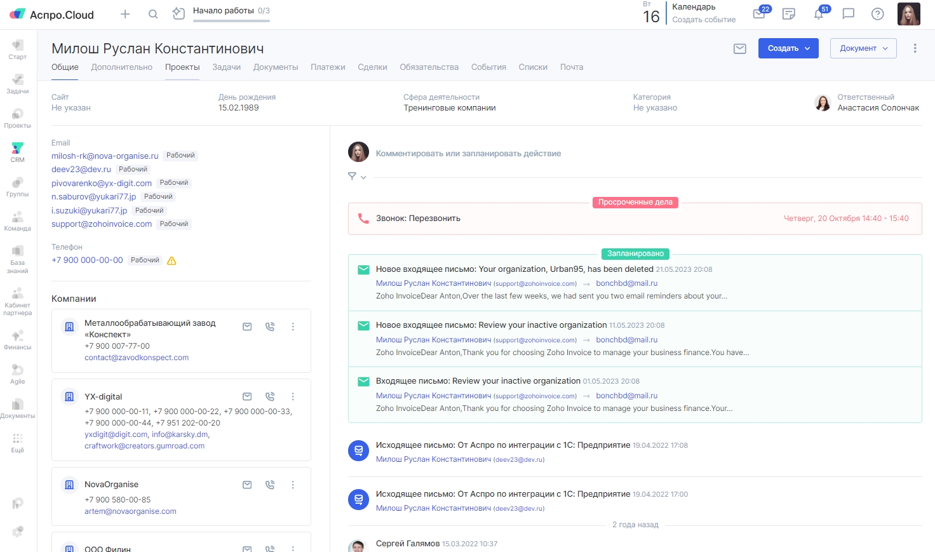Click the search magnifier icon
The width and height of the screenshot is (935, 552).
[153, 14]
